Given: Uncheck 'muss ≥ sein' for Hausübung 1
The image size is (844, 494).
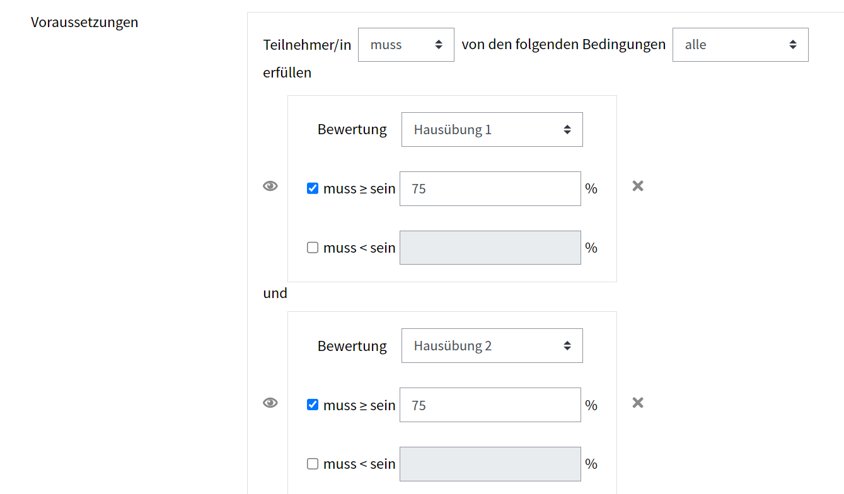Looking at the screenshot, I should coord(313,188).
